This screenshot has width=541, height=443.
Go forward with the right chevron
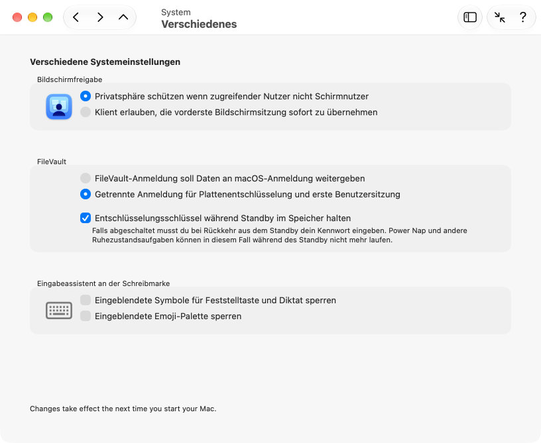[x=100, y=17]
